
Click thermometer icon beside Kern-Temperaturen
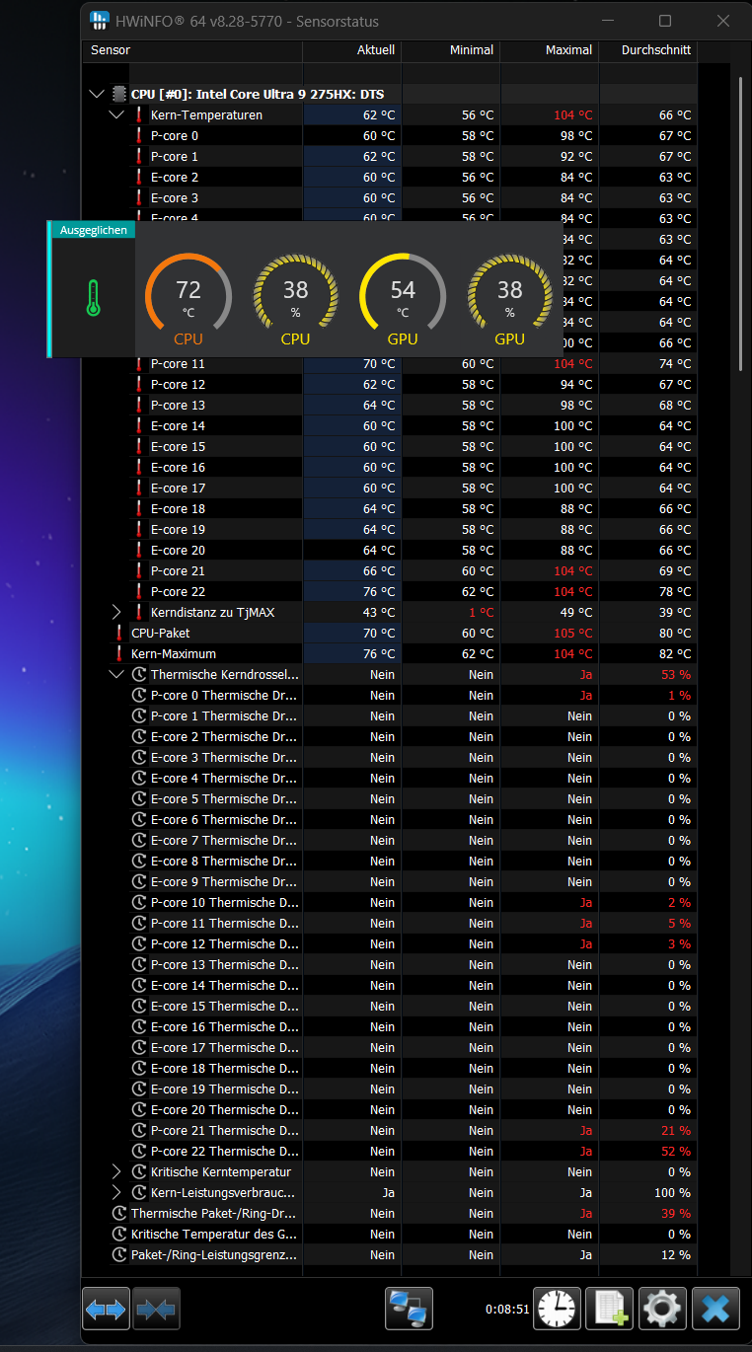pos(139,115)
